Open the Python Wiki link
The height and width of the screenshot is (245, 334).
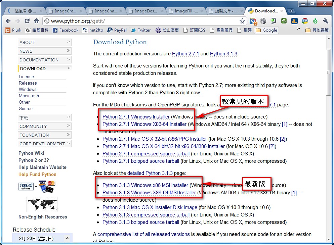[x=31, y=153]
